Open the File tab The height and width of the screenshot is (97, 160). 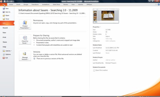point(3,4)
